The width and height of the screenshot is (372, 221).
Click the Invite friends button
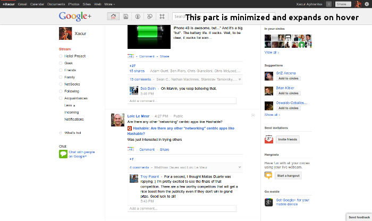(x=288, y=139)
